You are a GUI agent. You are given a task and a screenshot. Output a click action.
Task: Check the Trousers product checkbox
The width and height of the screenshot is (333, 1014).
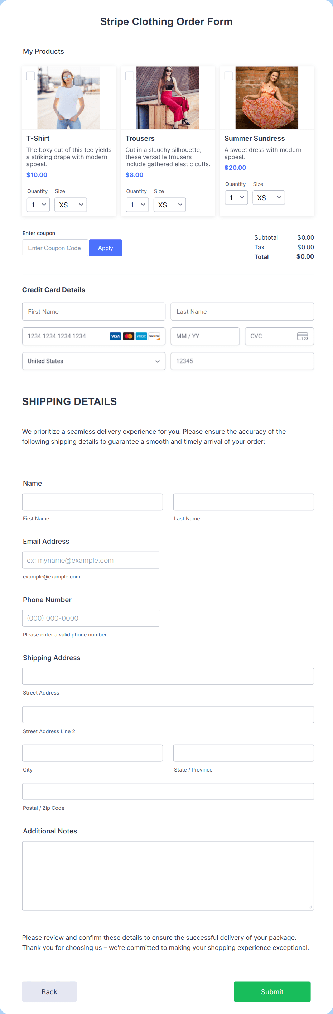coord(130,76)
